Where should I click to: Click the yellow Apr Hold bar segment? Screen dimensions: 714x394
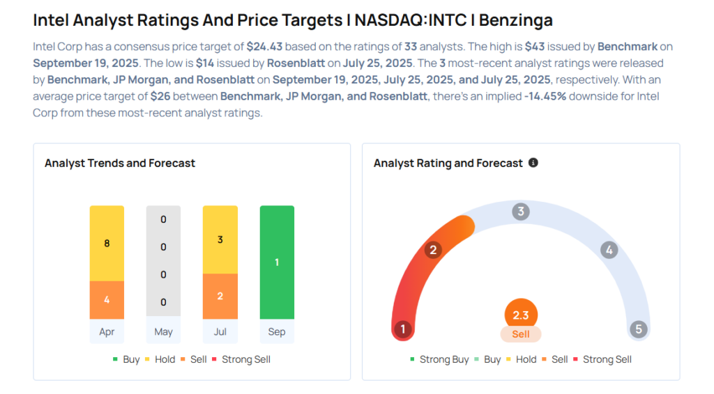(x=107, y=243)
